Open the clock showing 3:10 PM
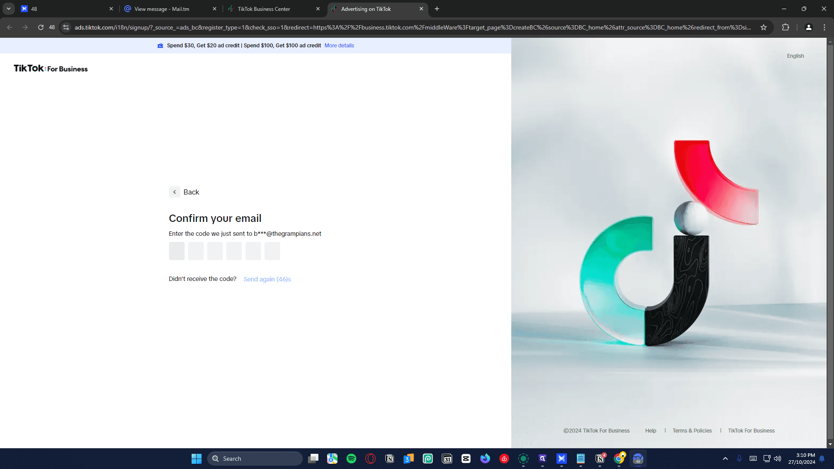Image resolution: width=834 pixels, height=469 pixels. pyautogui.click(x=802, y=459)
